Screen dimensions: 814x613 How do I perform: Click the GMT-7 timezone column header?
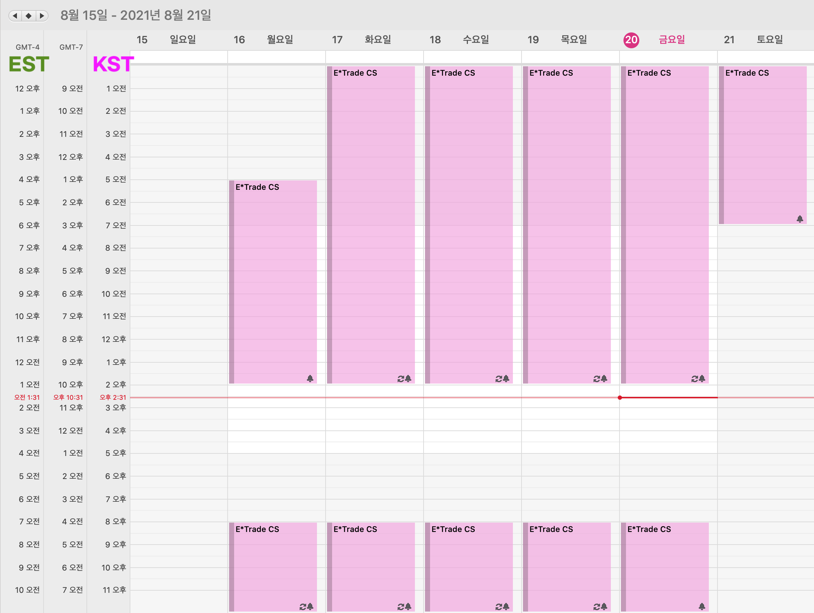(x=71, y=47)
